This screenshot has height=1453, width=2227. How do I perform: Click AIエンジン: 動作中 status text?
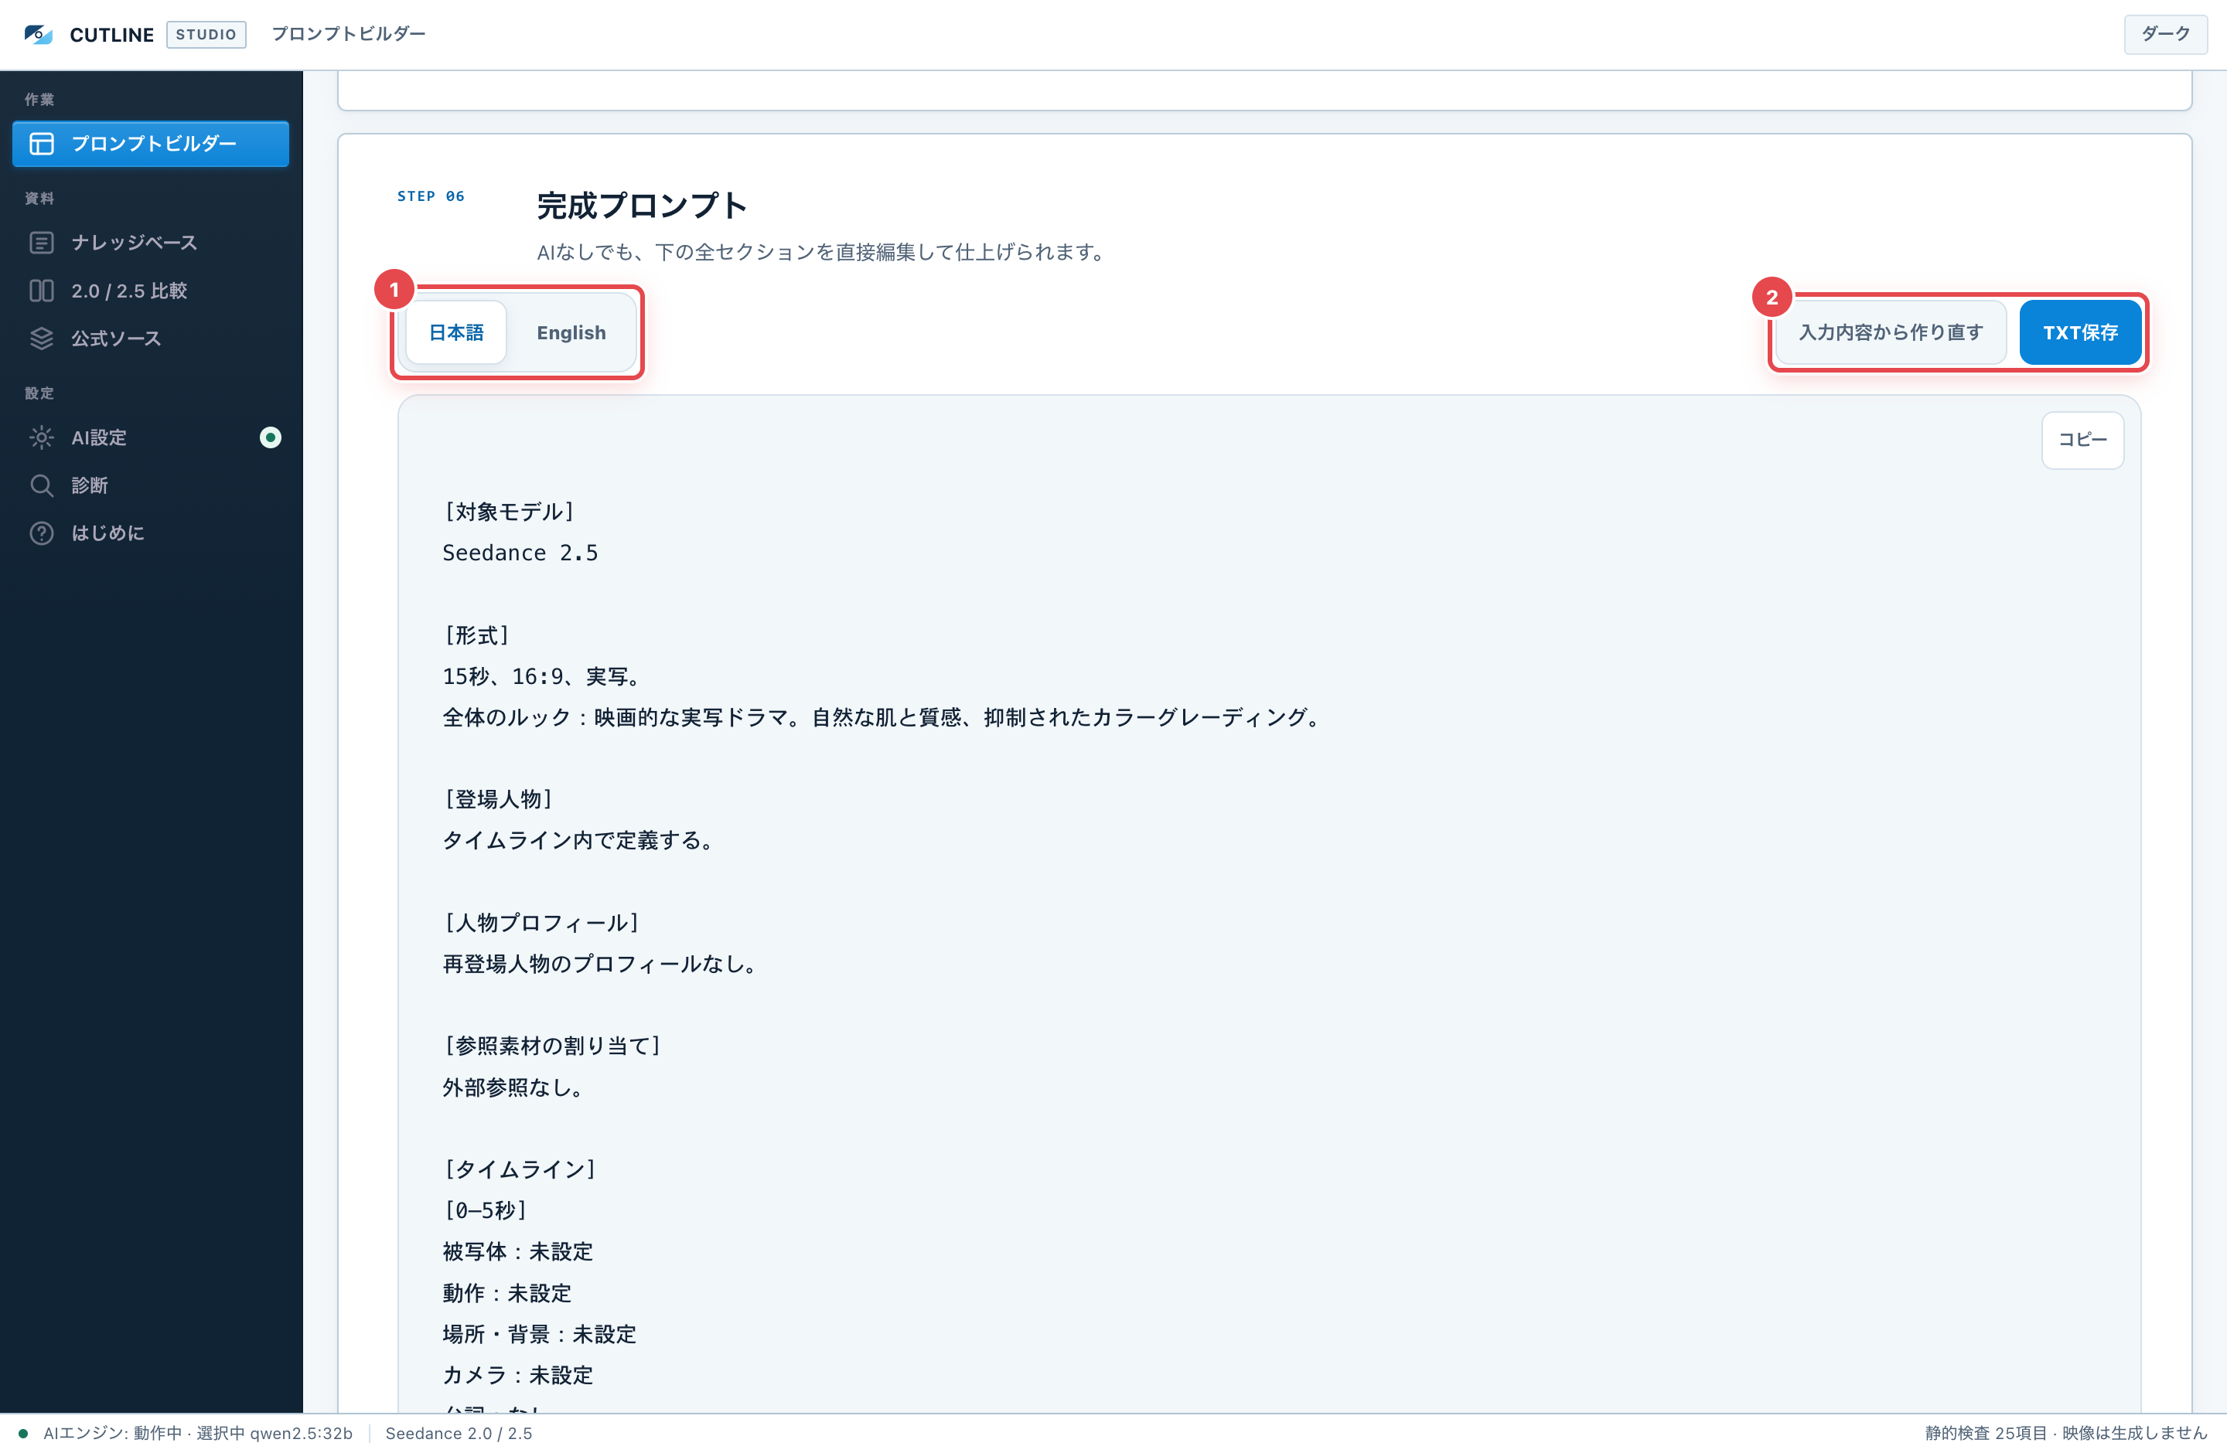[112, 1434]
